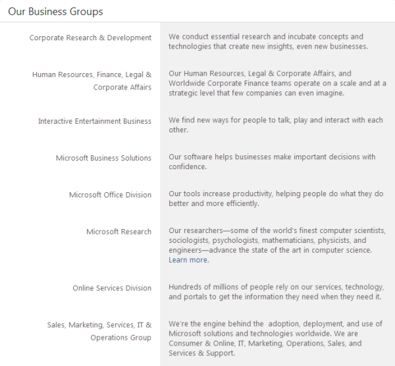Open Human Resources, Finance, Legal & Corporate Affairs
Viewport: 395px width, 366px height.
pos(92,81)
